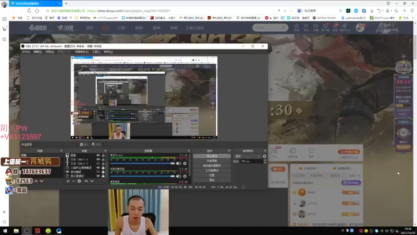Click the 开始录制 start recording button
The image size is (417, 235).
point(212,161)
